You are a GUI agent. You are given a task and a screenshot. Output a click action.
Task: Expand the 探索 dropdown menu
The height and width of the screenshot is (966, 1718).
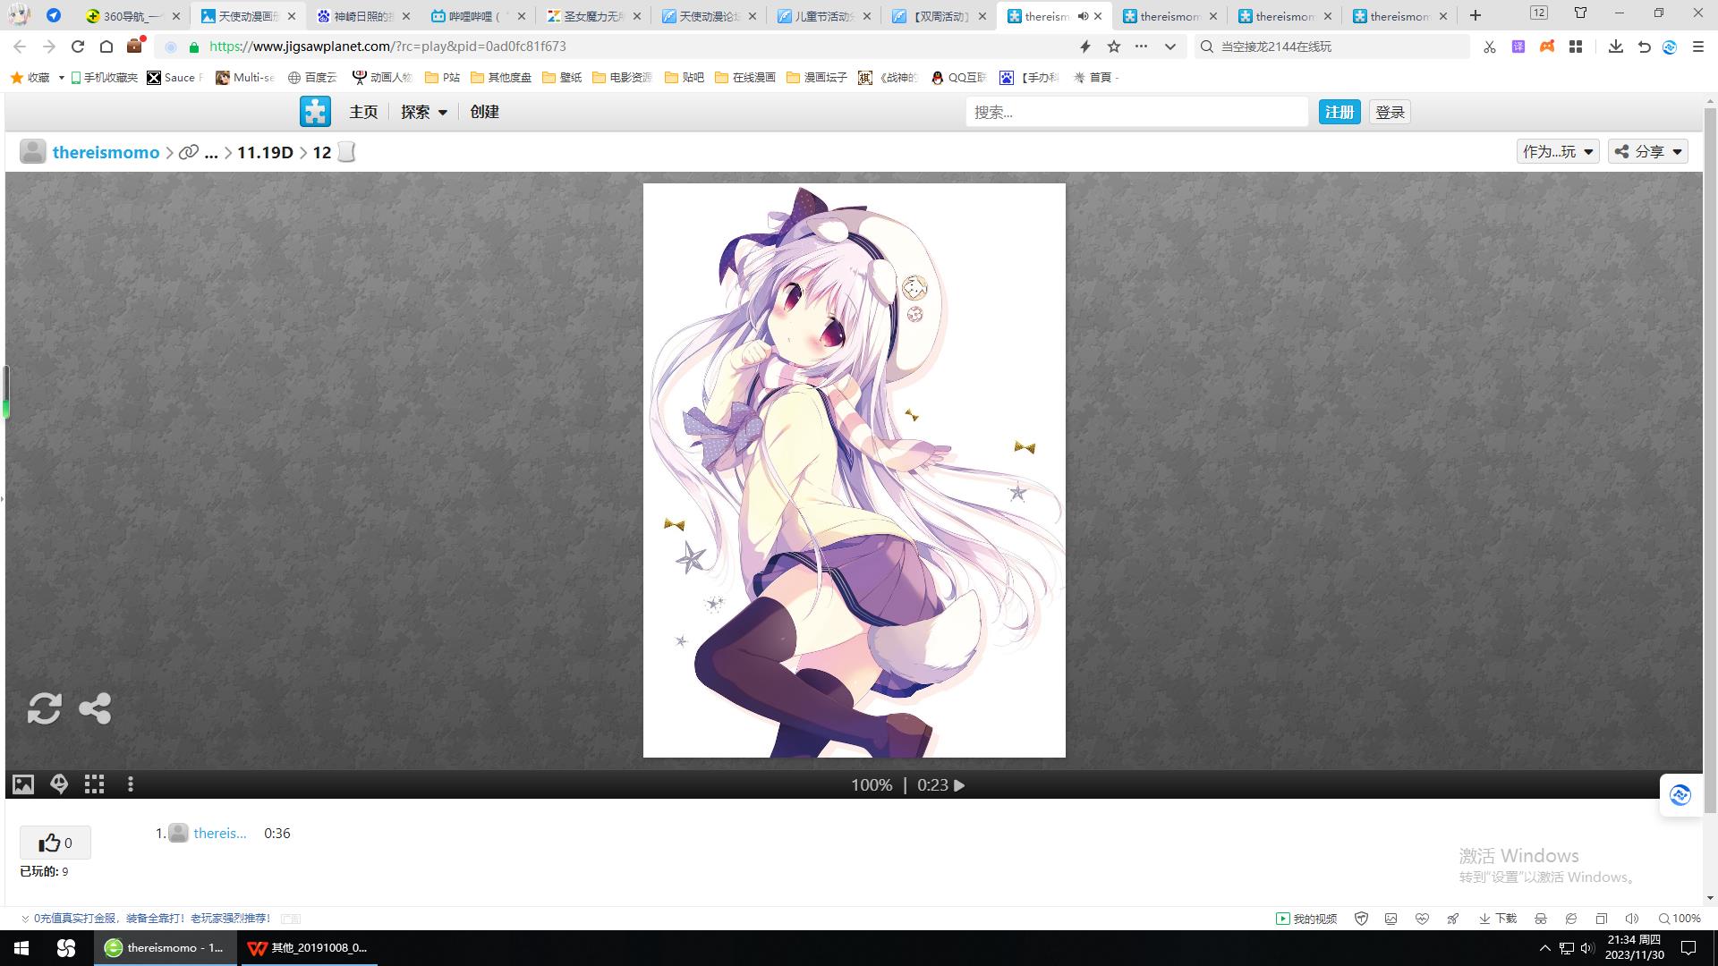click(x=423, y=112)
